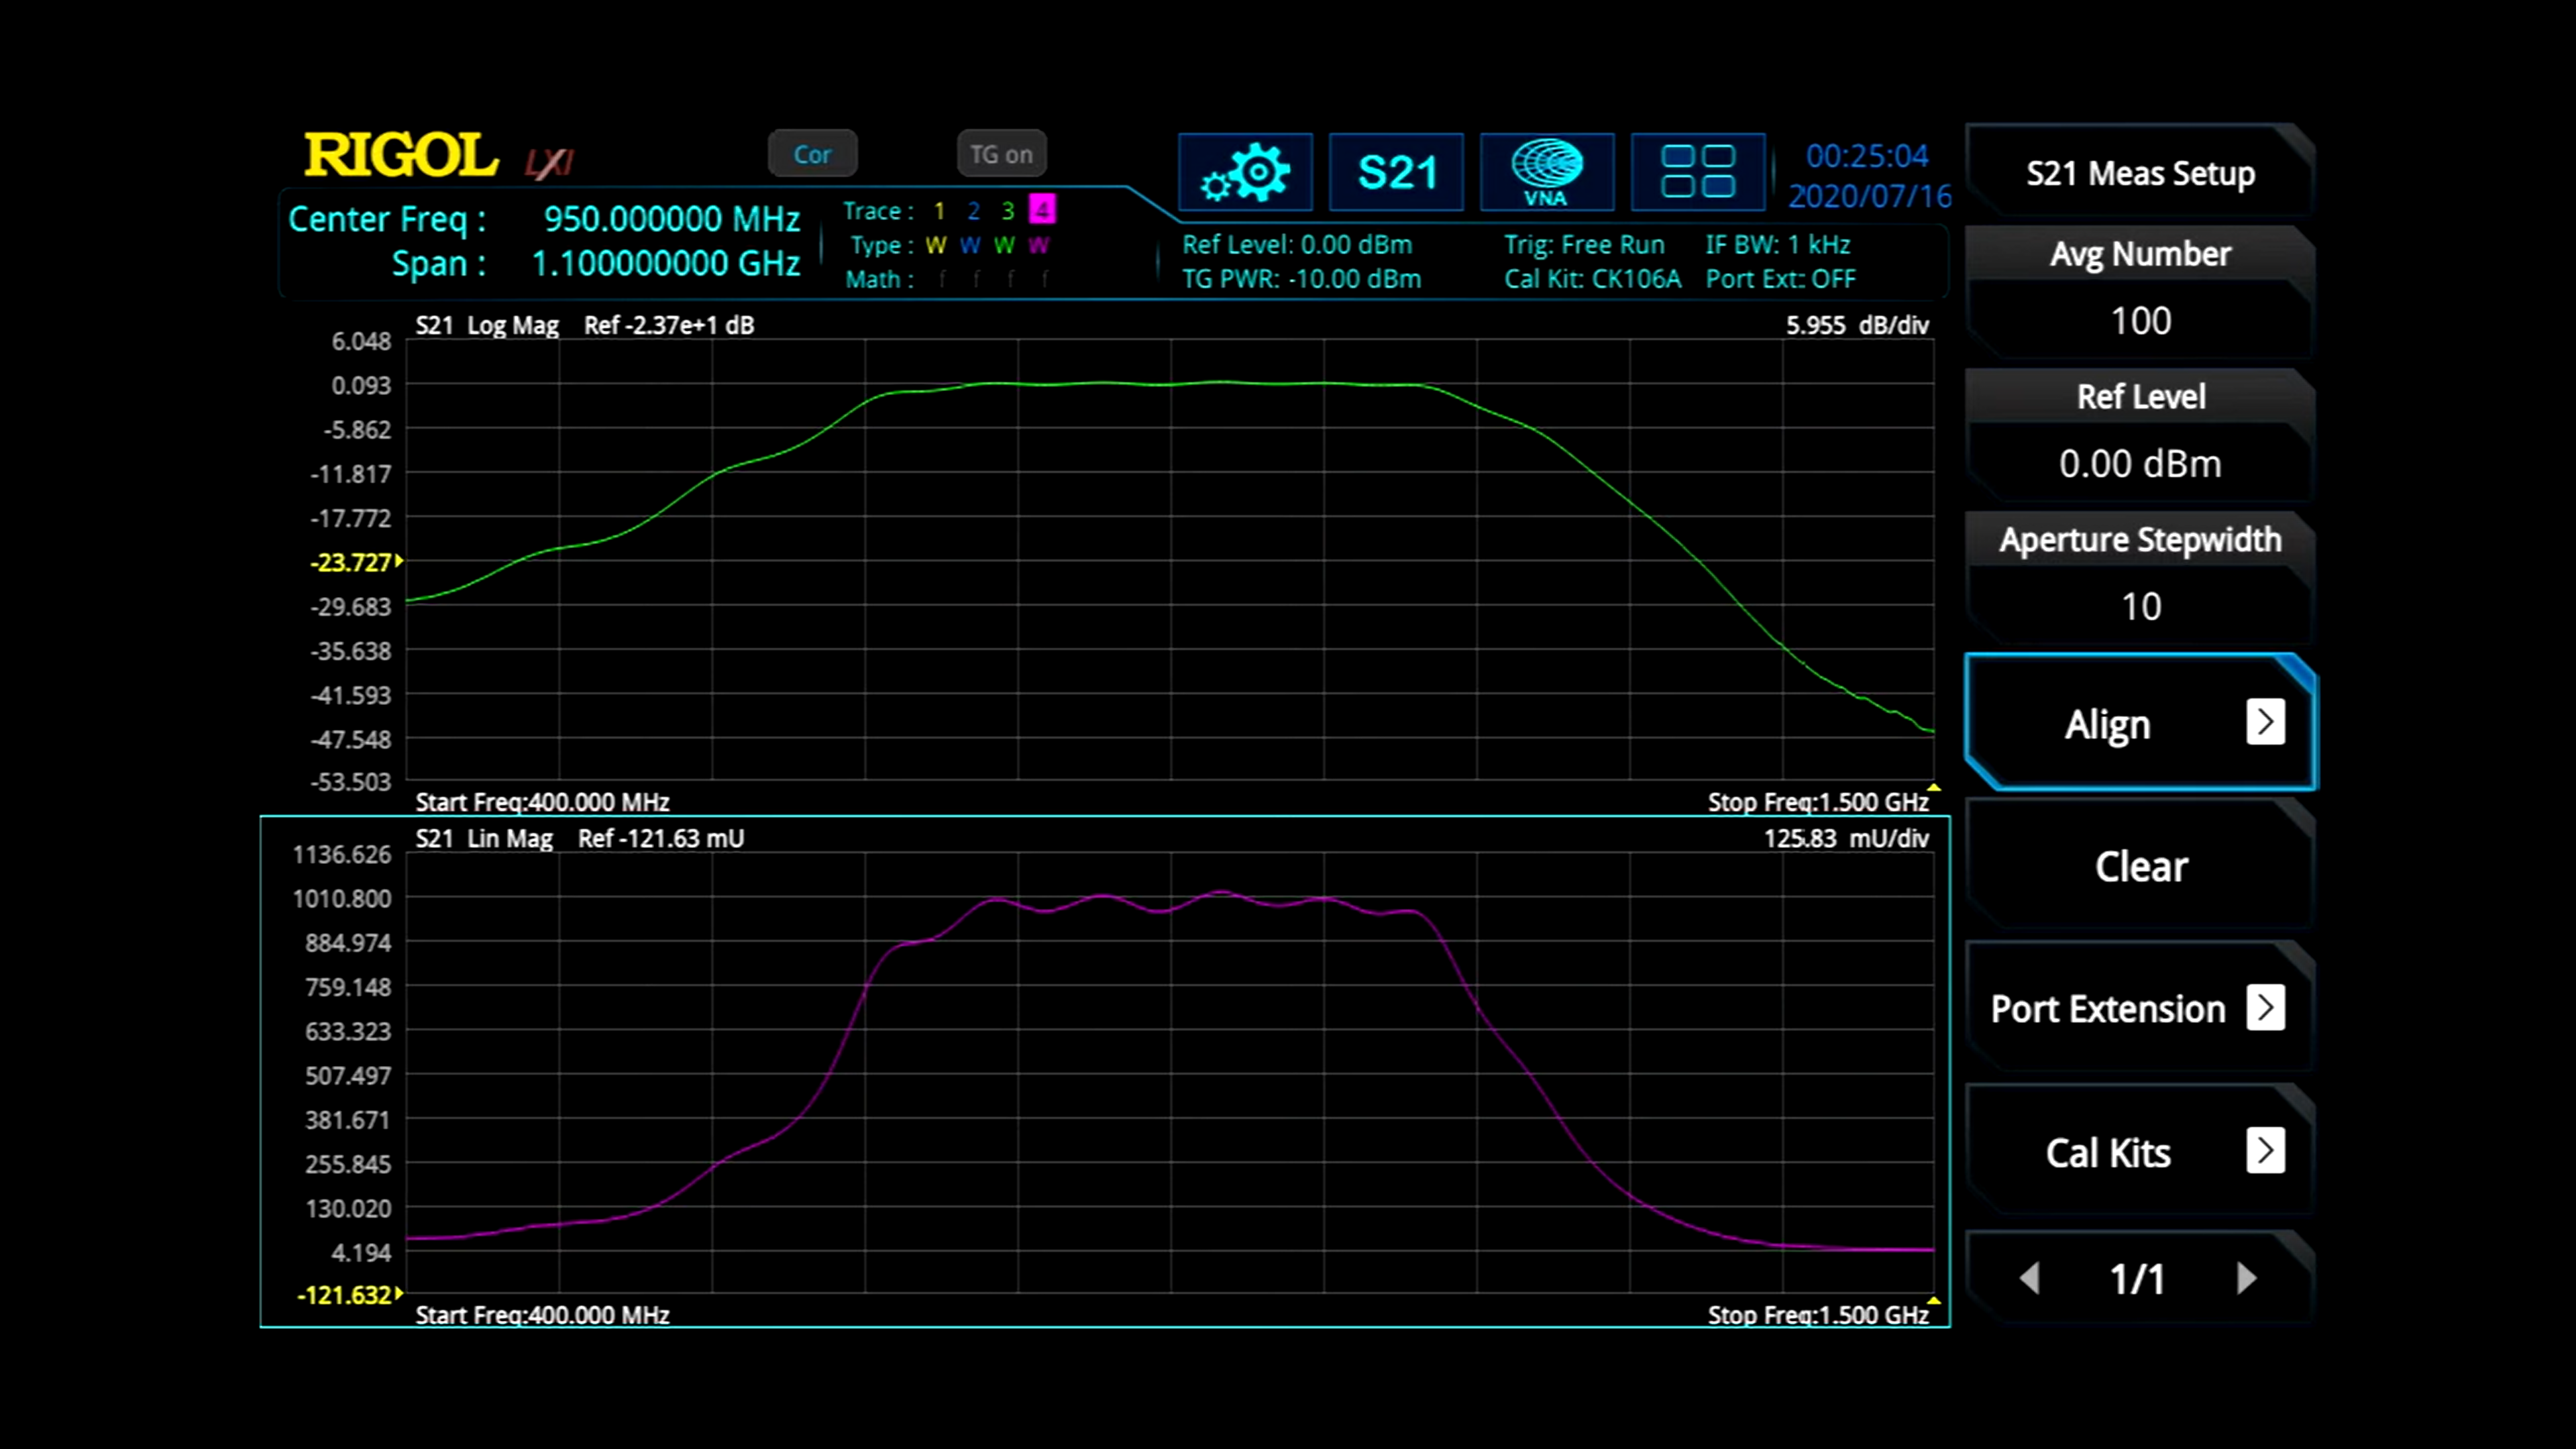The height and width of the screenshot is (1449, 2576).
Task: Go to next menu page arrow
Action: coord(2247,1278)
